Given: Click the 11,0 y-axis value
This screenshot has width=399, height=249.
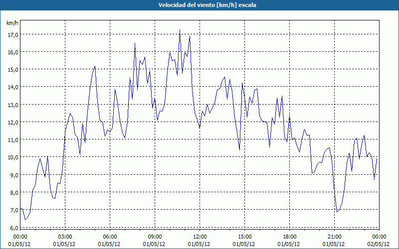Looking at the screenshot, I should (13, 140).
